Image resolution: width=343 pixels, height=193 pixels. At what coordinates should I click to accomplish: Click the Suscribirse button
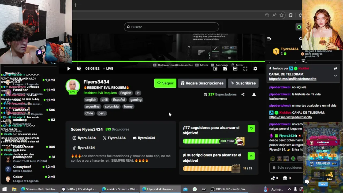point(243,83)
